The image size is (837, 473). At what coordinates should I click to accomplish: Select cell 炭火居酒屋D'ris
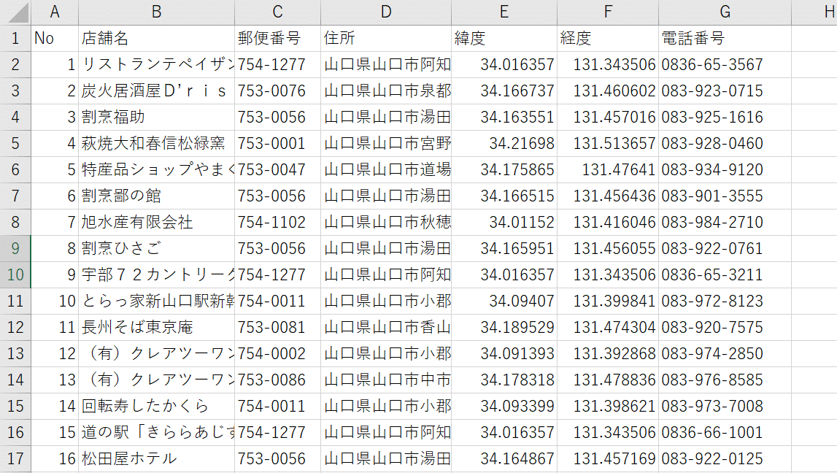156,91
